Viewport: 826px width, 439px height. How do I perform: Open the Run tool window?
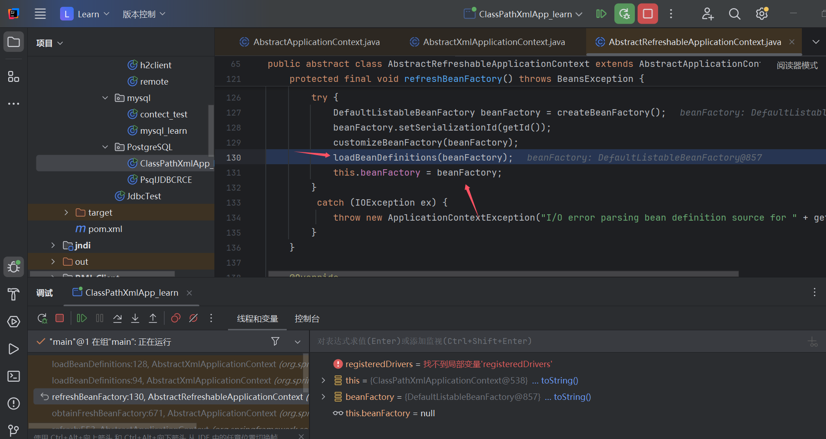[14, 349]
